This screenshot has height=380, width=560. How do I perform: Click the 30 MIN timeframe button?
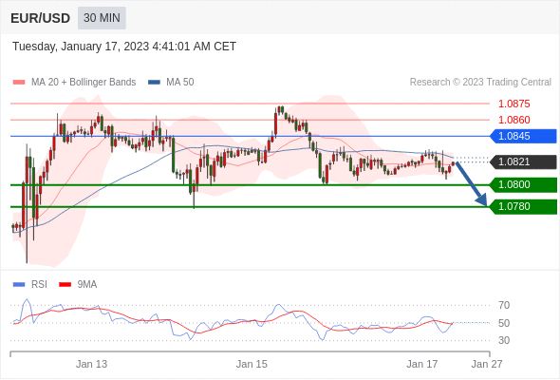tap(102, 18)
